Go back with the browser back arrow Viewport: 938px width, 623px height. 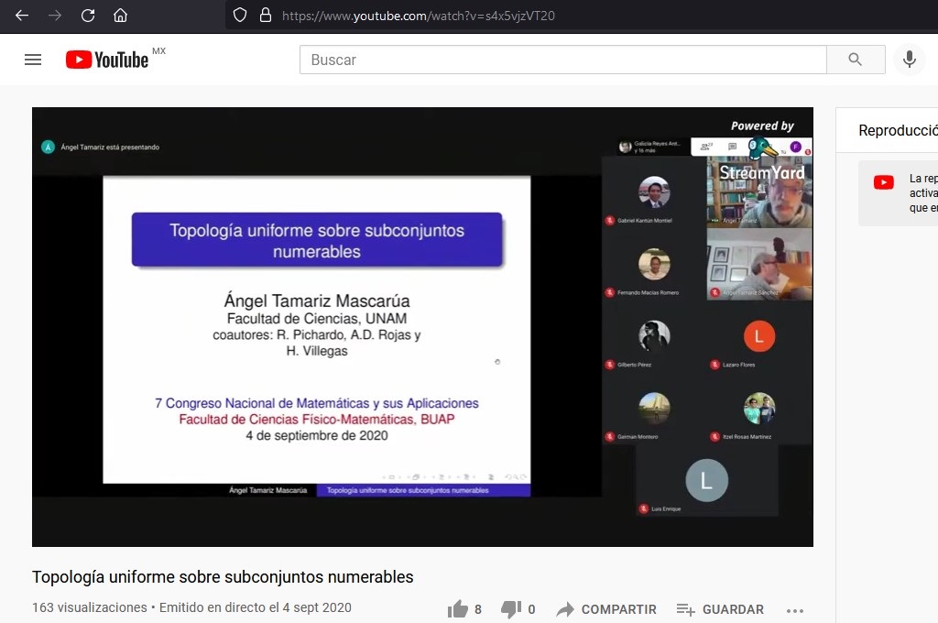pos(22,16)
